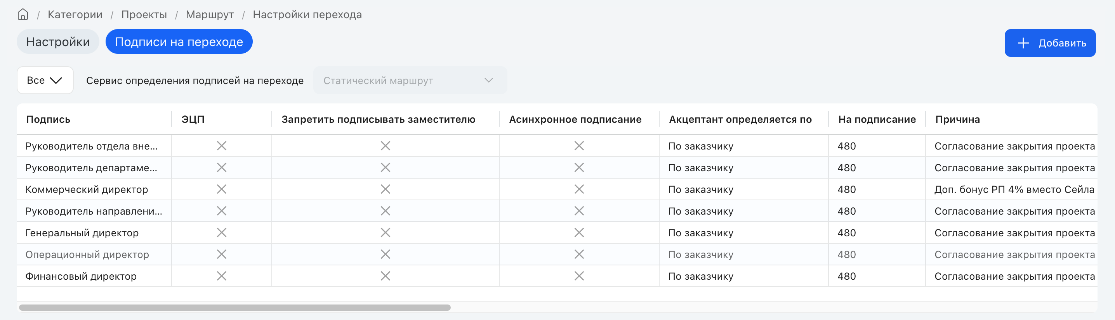Toggle ЭЦП X for Руководитель отдела row
This screenshot has width=1115, height=320.
[x=222, y=146]
